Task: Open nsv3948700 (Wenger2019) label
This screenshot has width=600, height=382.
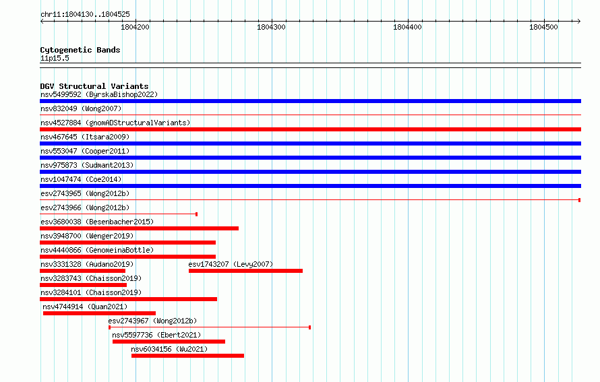Action: [x=87, y=236]
